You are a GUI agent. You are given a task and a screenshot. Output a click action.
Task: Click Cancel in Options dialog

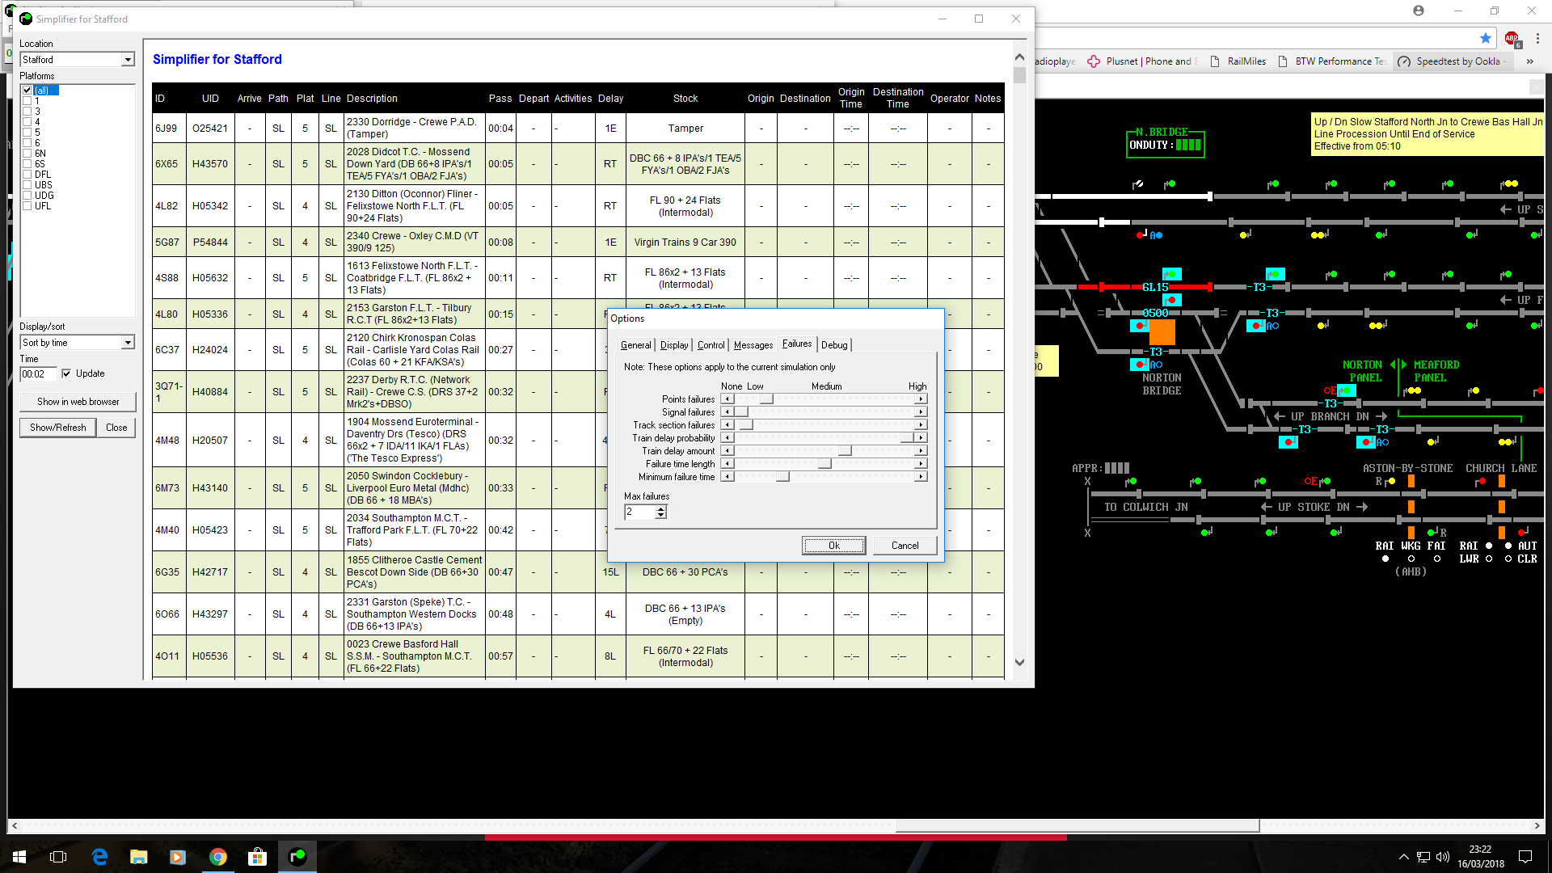point(905,546)
